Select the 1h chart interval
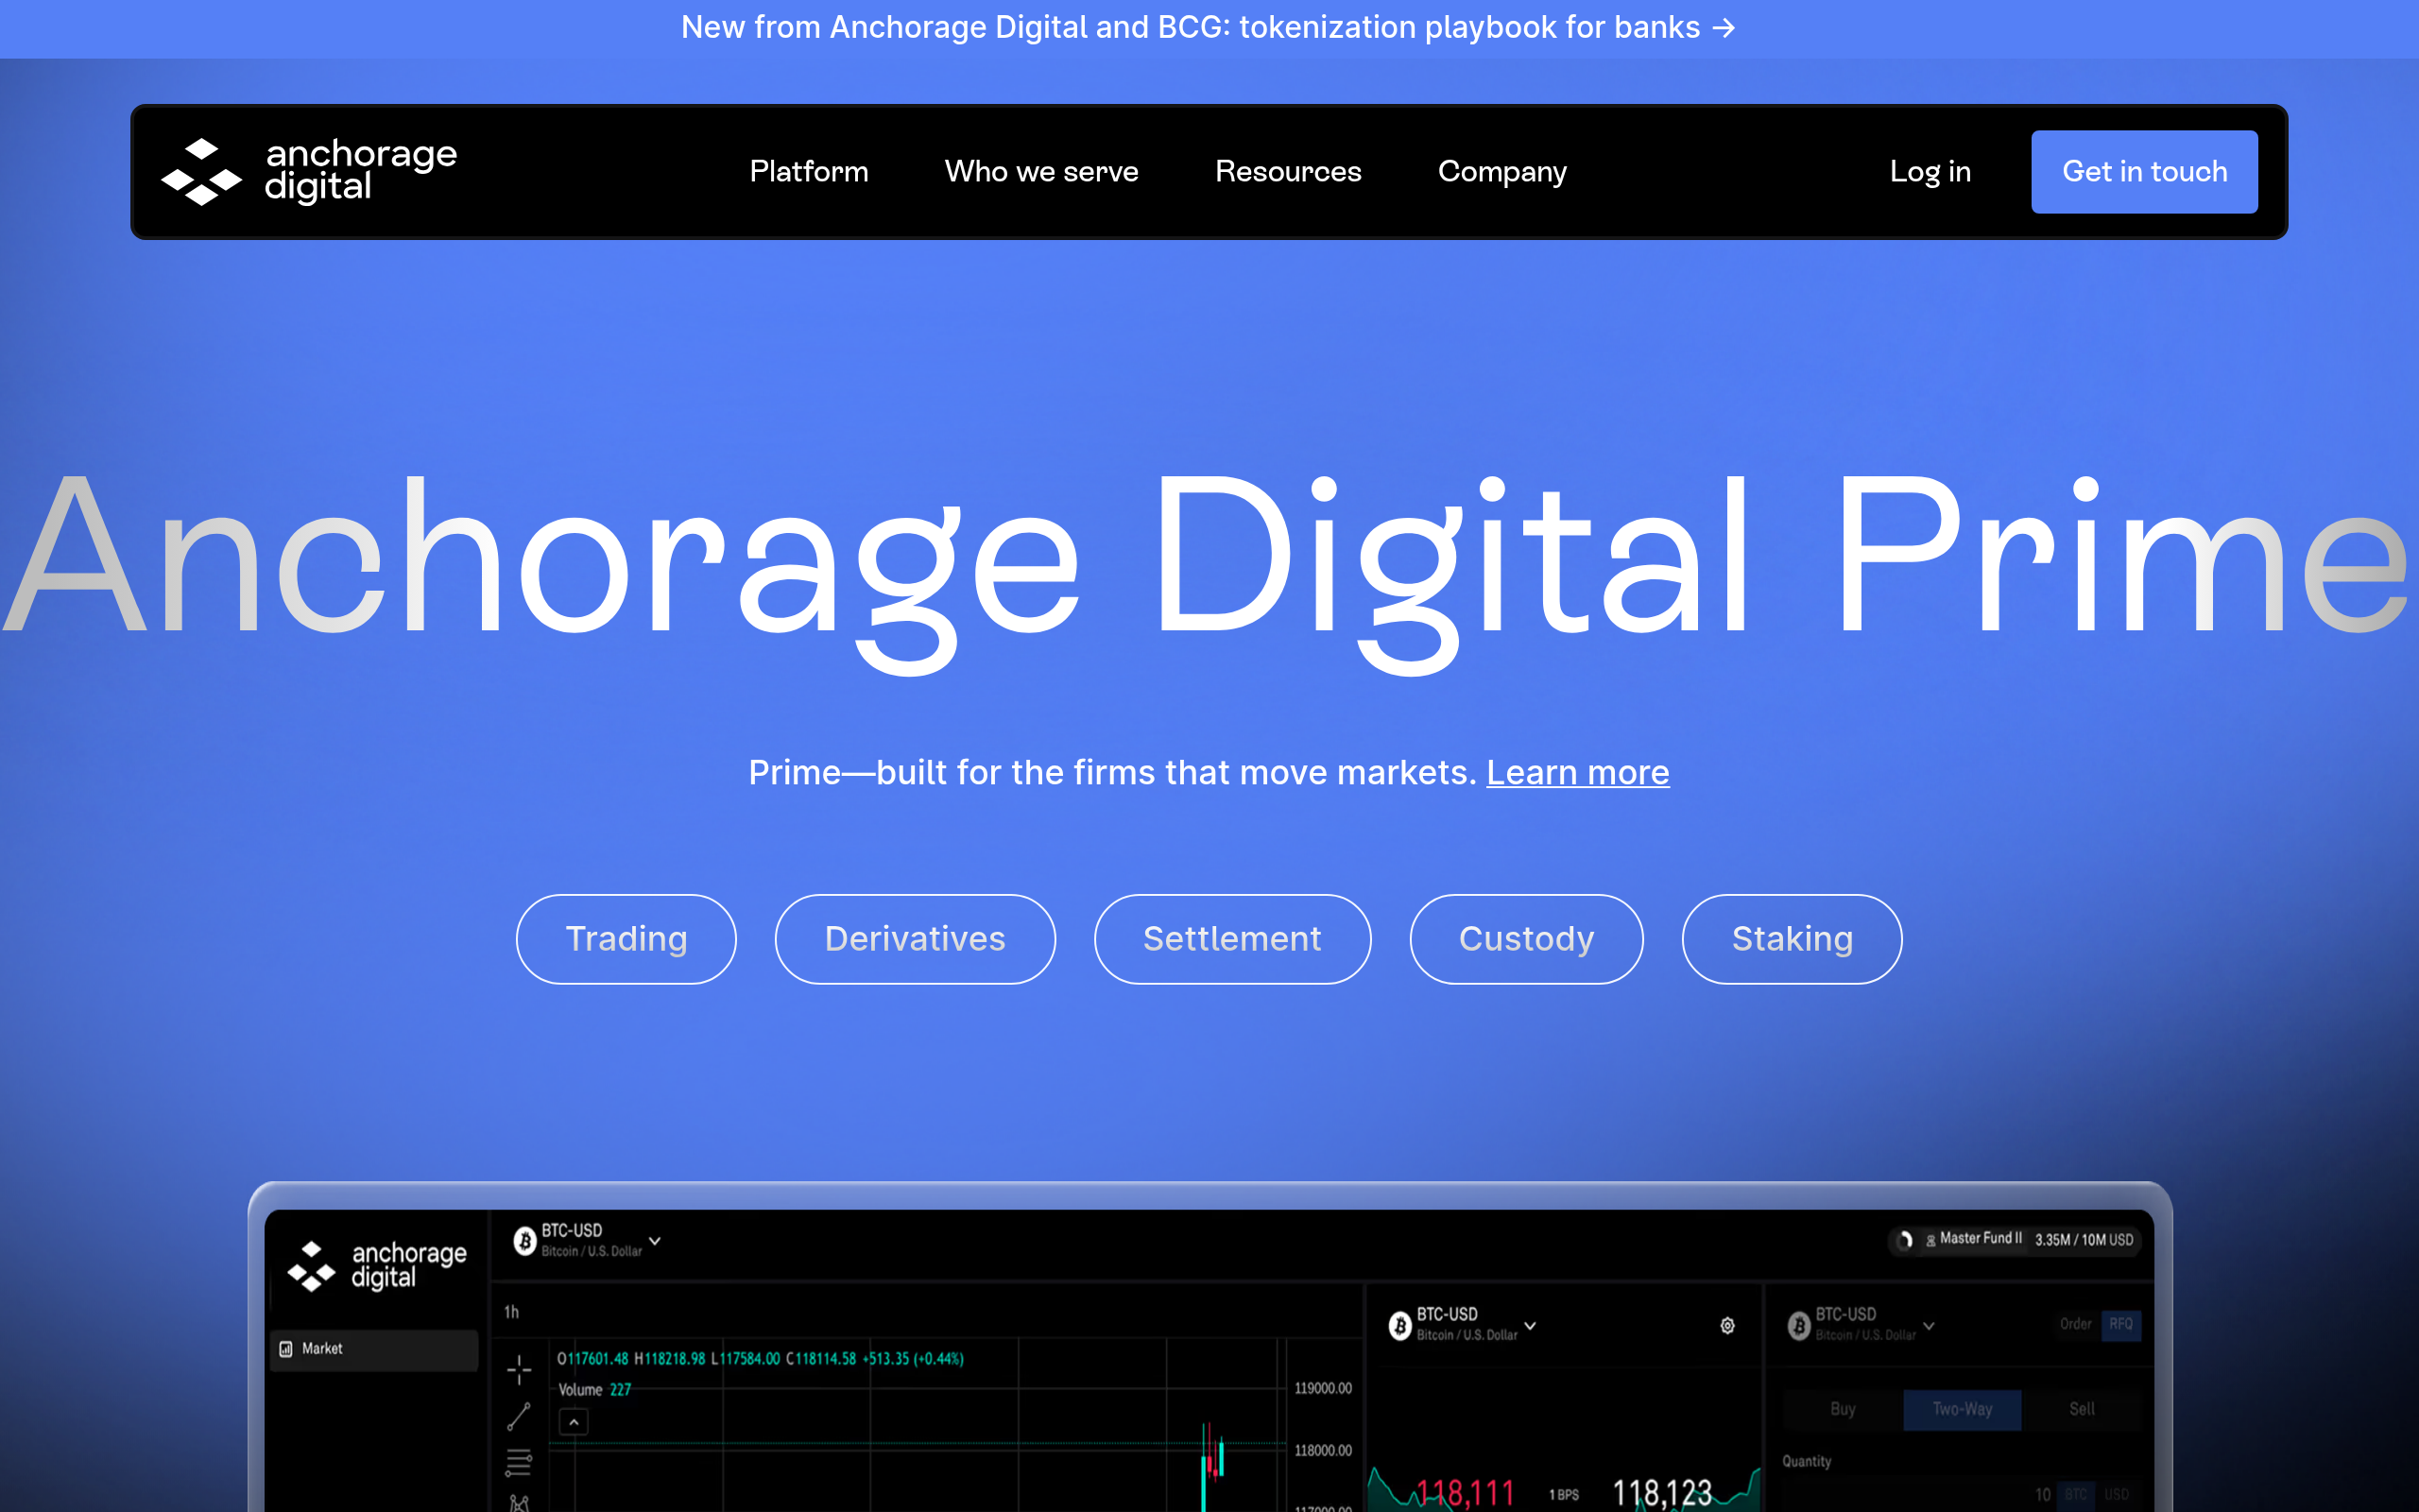The width and height of the screenshot is (2419, 1512). 511,1312
